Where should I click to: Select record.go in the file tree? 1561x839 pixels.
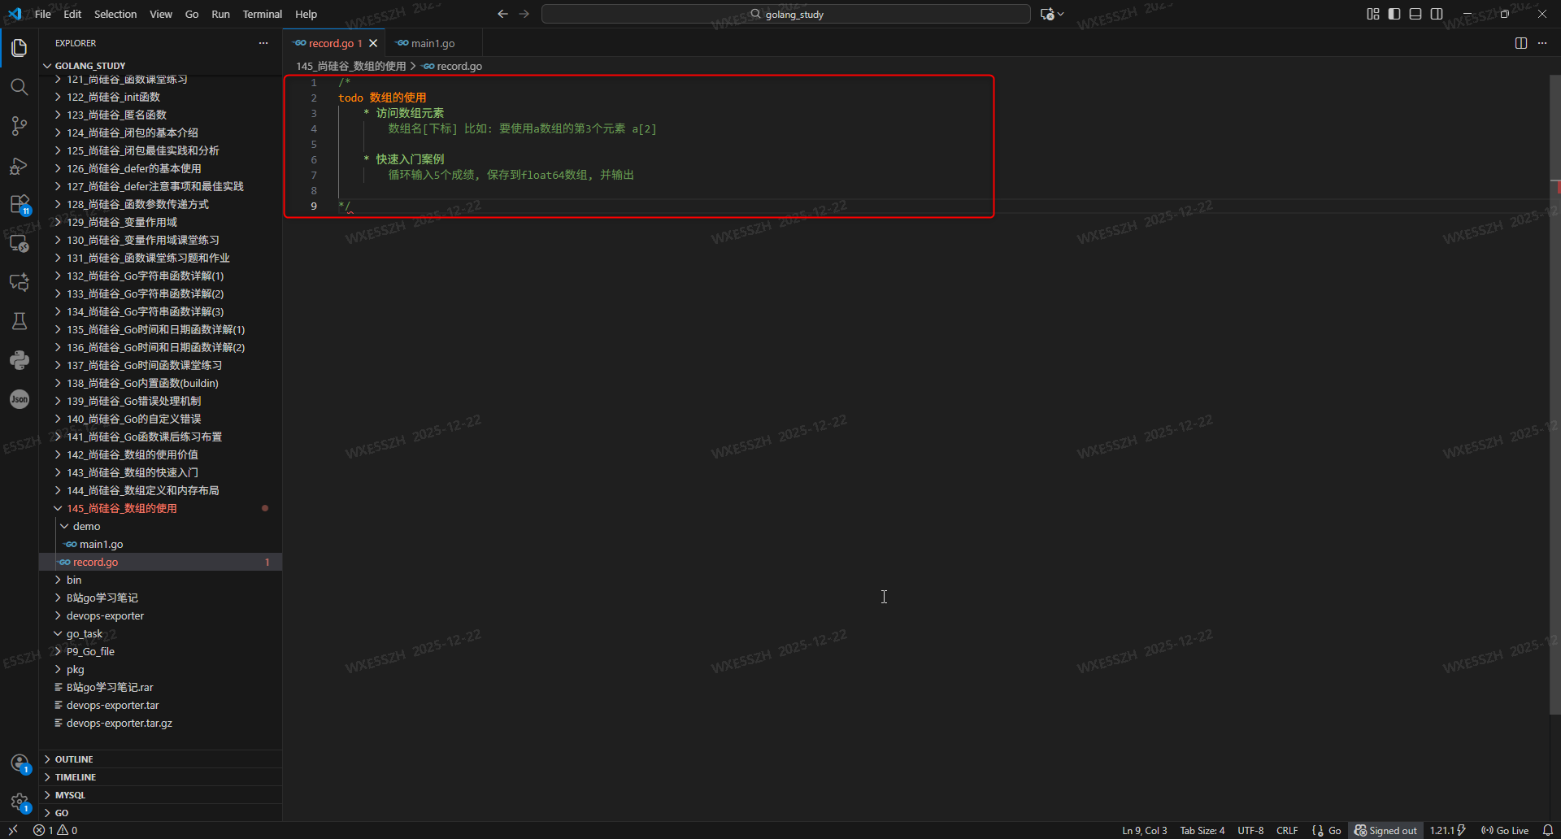pos(161,562)
